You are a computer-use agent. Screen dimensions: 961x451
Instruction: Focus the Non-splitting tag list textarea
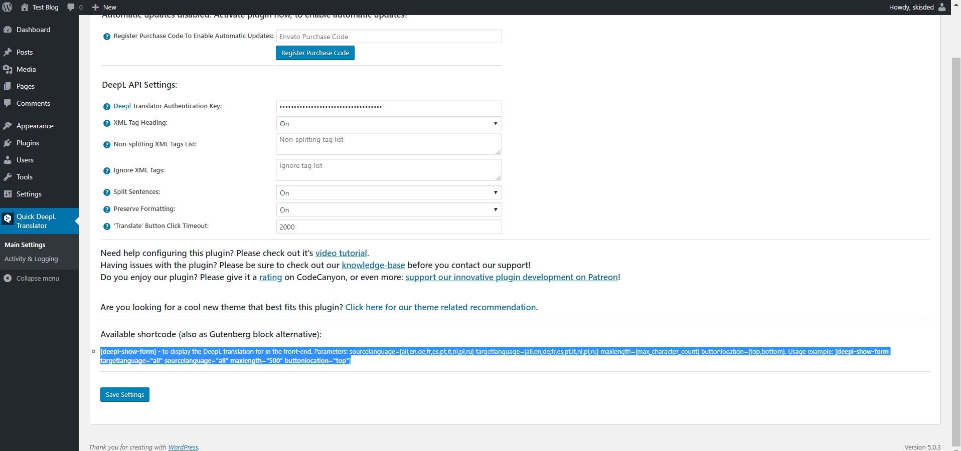coord(389,144)
